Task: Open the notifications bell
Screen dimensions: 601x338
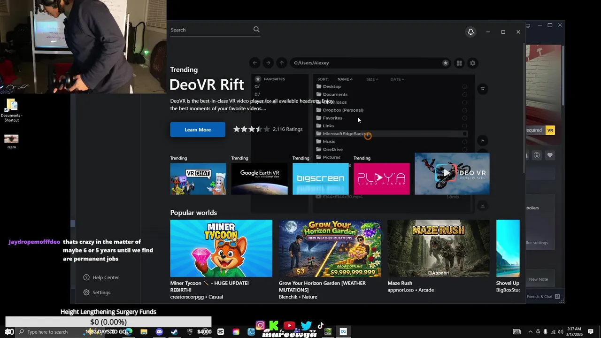Action: tap(470, 31)
